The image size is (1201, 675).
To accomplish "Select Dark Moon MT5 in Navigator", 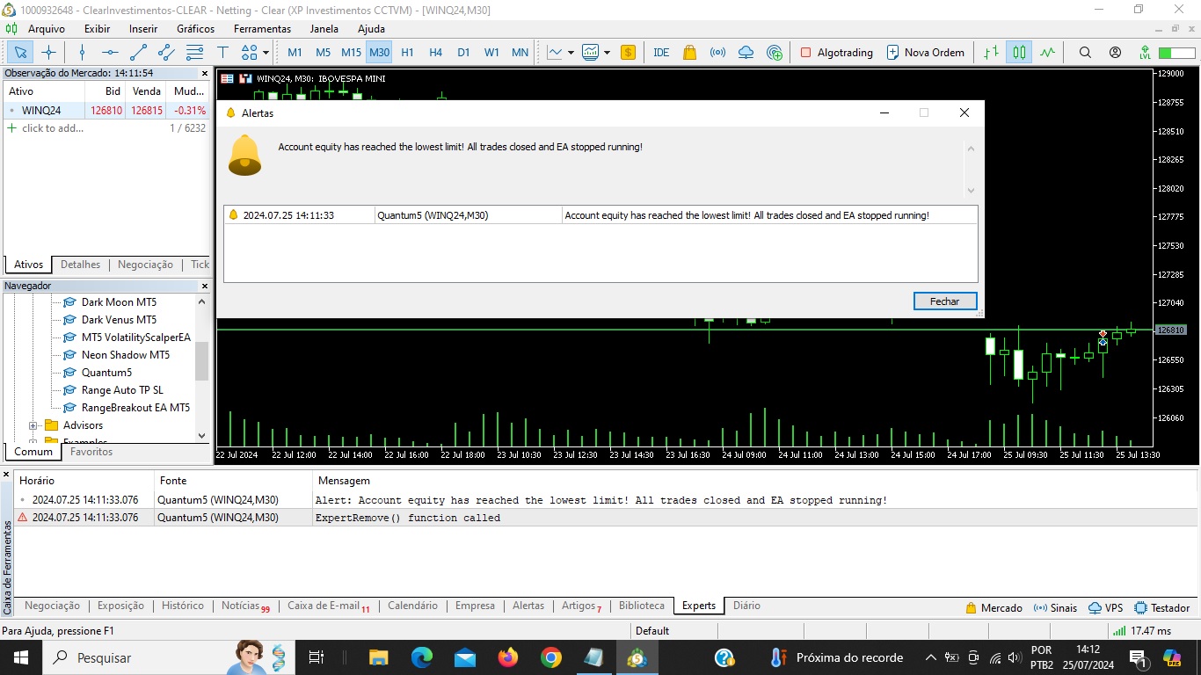I will coord(119,302).
